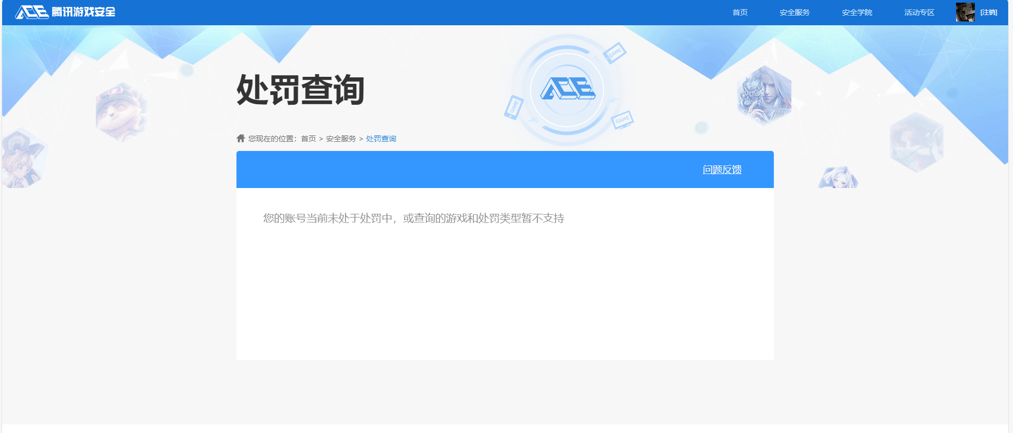Click the user avatar thumbnail
The height and width of the screenshot is (433, 1013).
pyautogui.click(x=965, y=12)
